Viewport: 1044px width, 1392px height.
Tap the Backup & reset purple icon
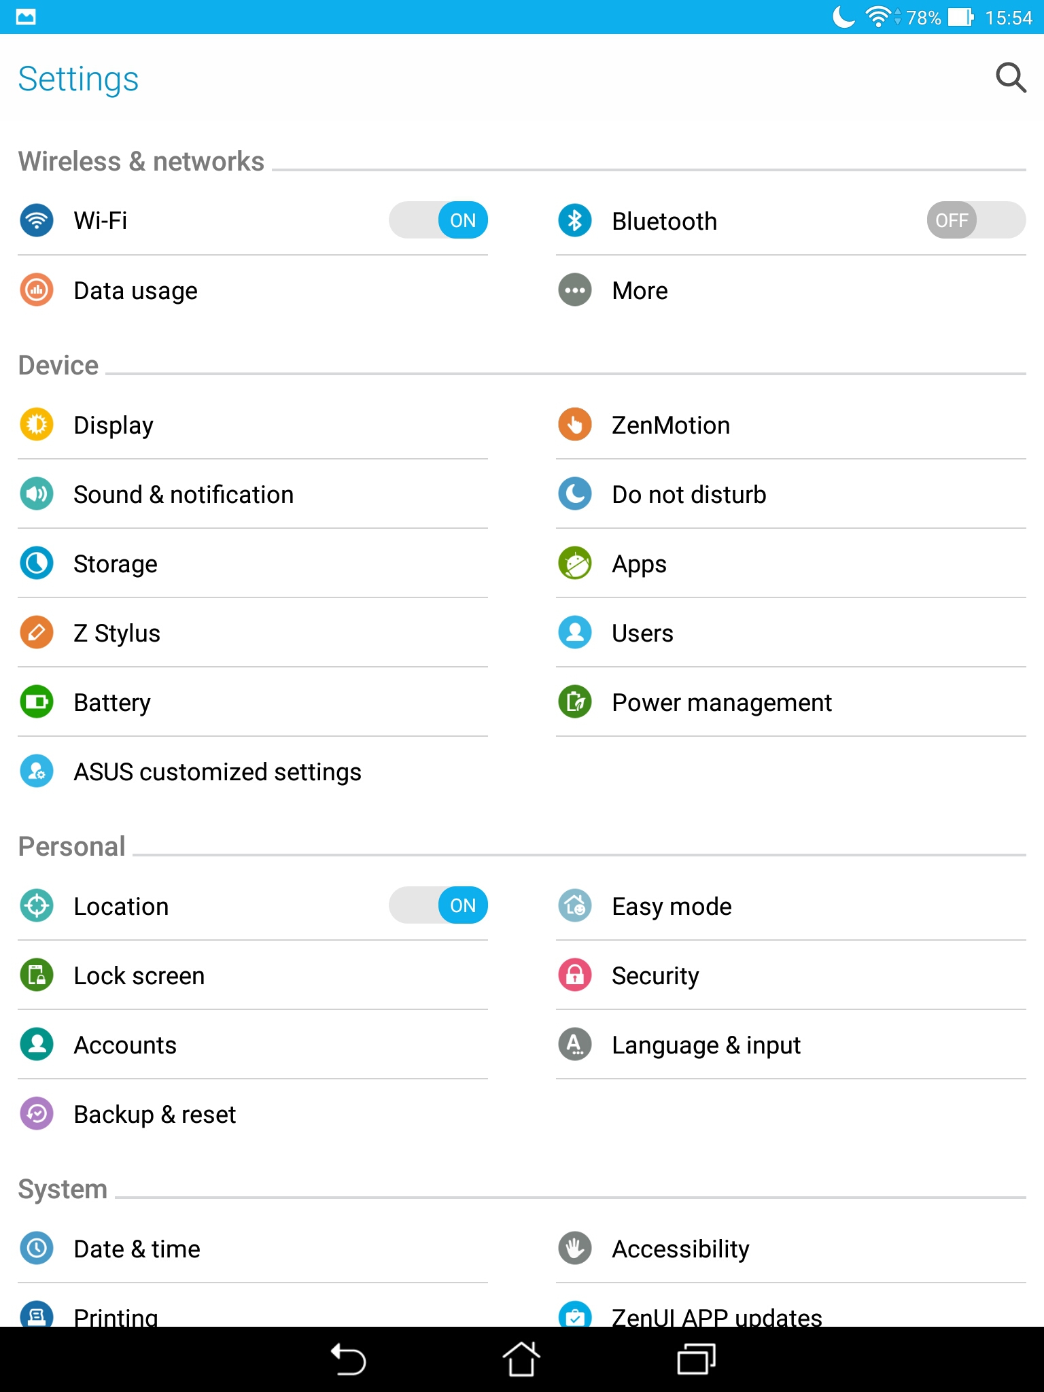(x=37, y=1114)
